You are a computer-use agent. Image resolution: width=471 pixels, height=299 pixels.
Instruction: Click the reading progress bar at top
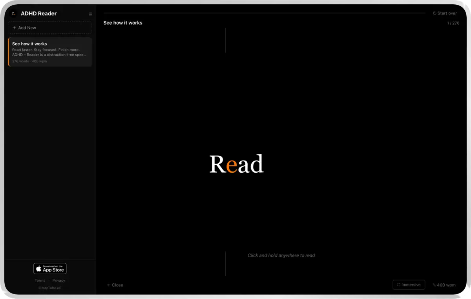(264, 13)
